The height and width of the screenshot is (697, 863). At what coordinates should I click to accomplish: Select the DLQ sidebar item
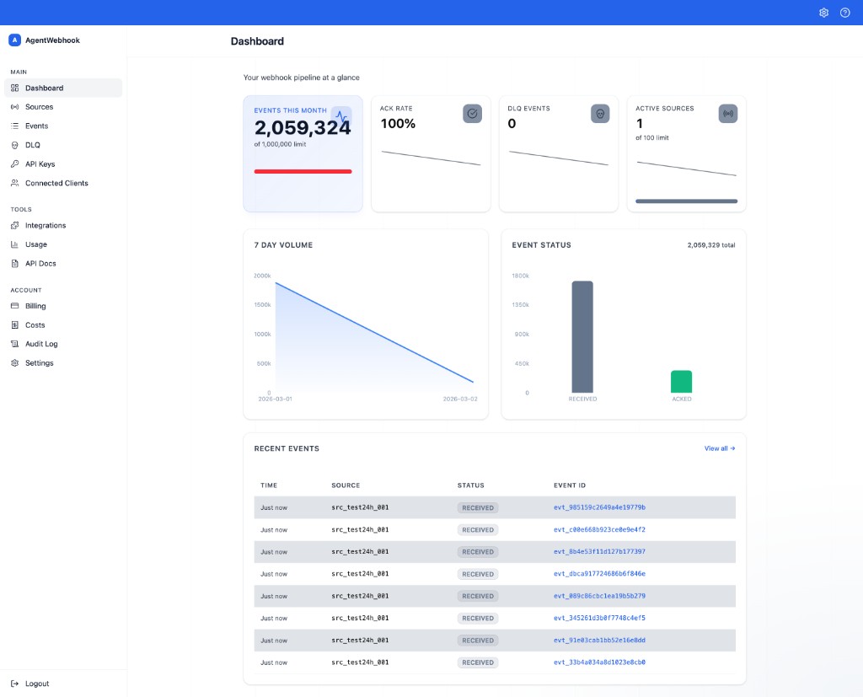32,144
